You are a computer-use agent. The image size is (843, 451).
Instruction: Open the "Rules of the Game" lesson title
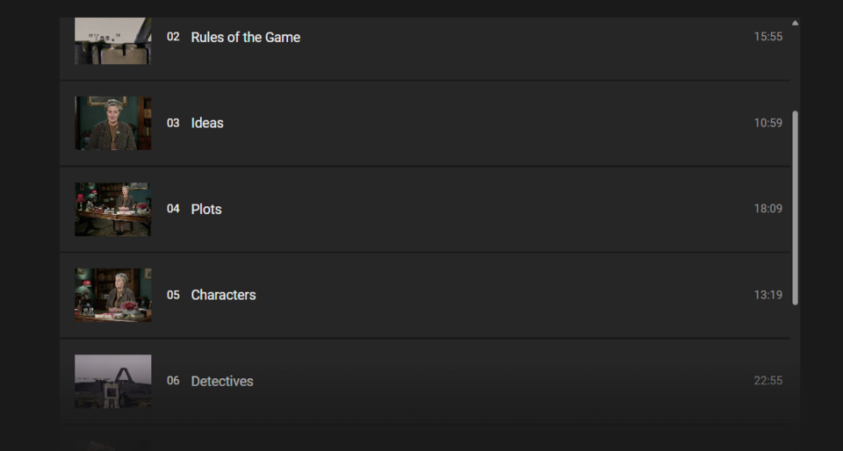coord(245,37)
